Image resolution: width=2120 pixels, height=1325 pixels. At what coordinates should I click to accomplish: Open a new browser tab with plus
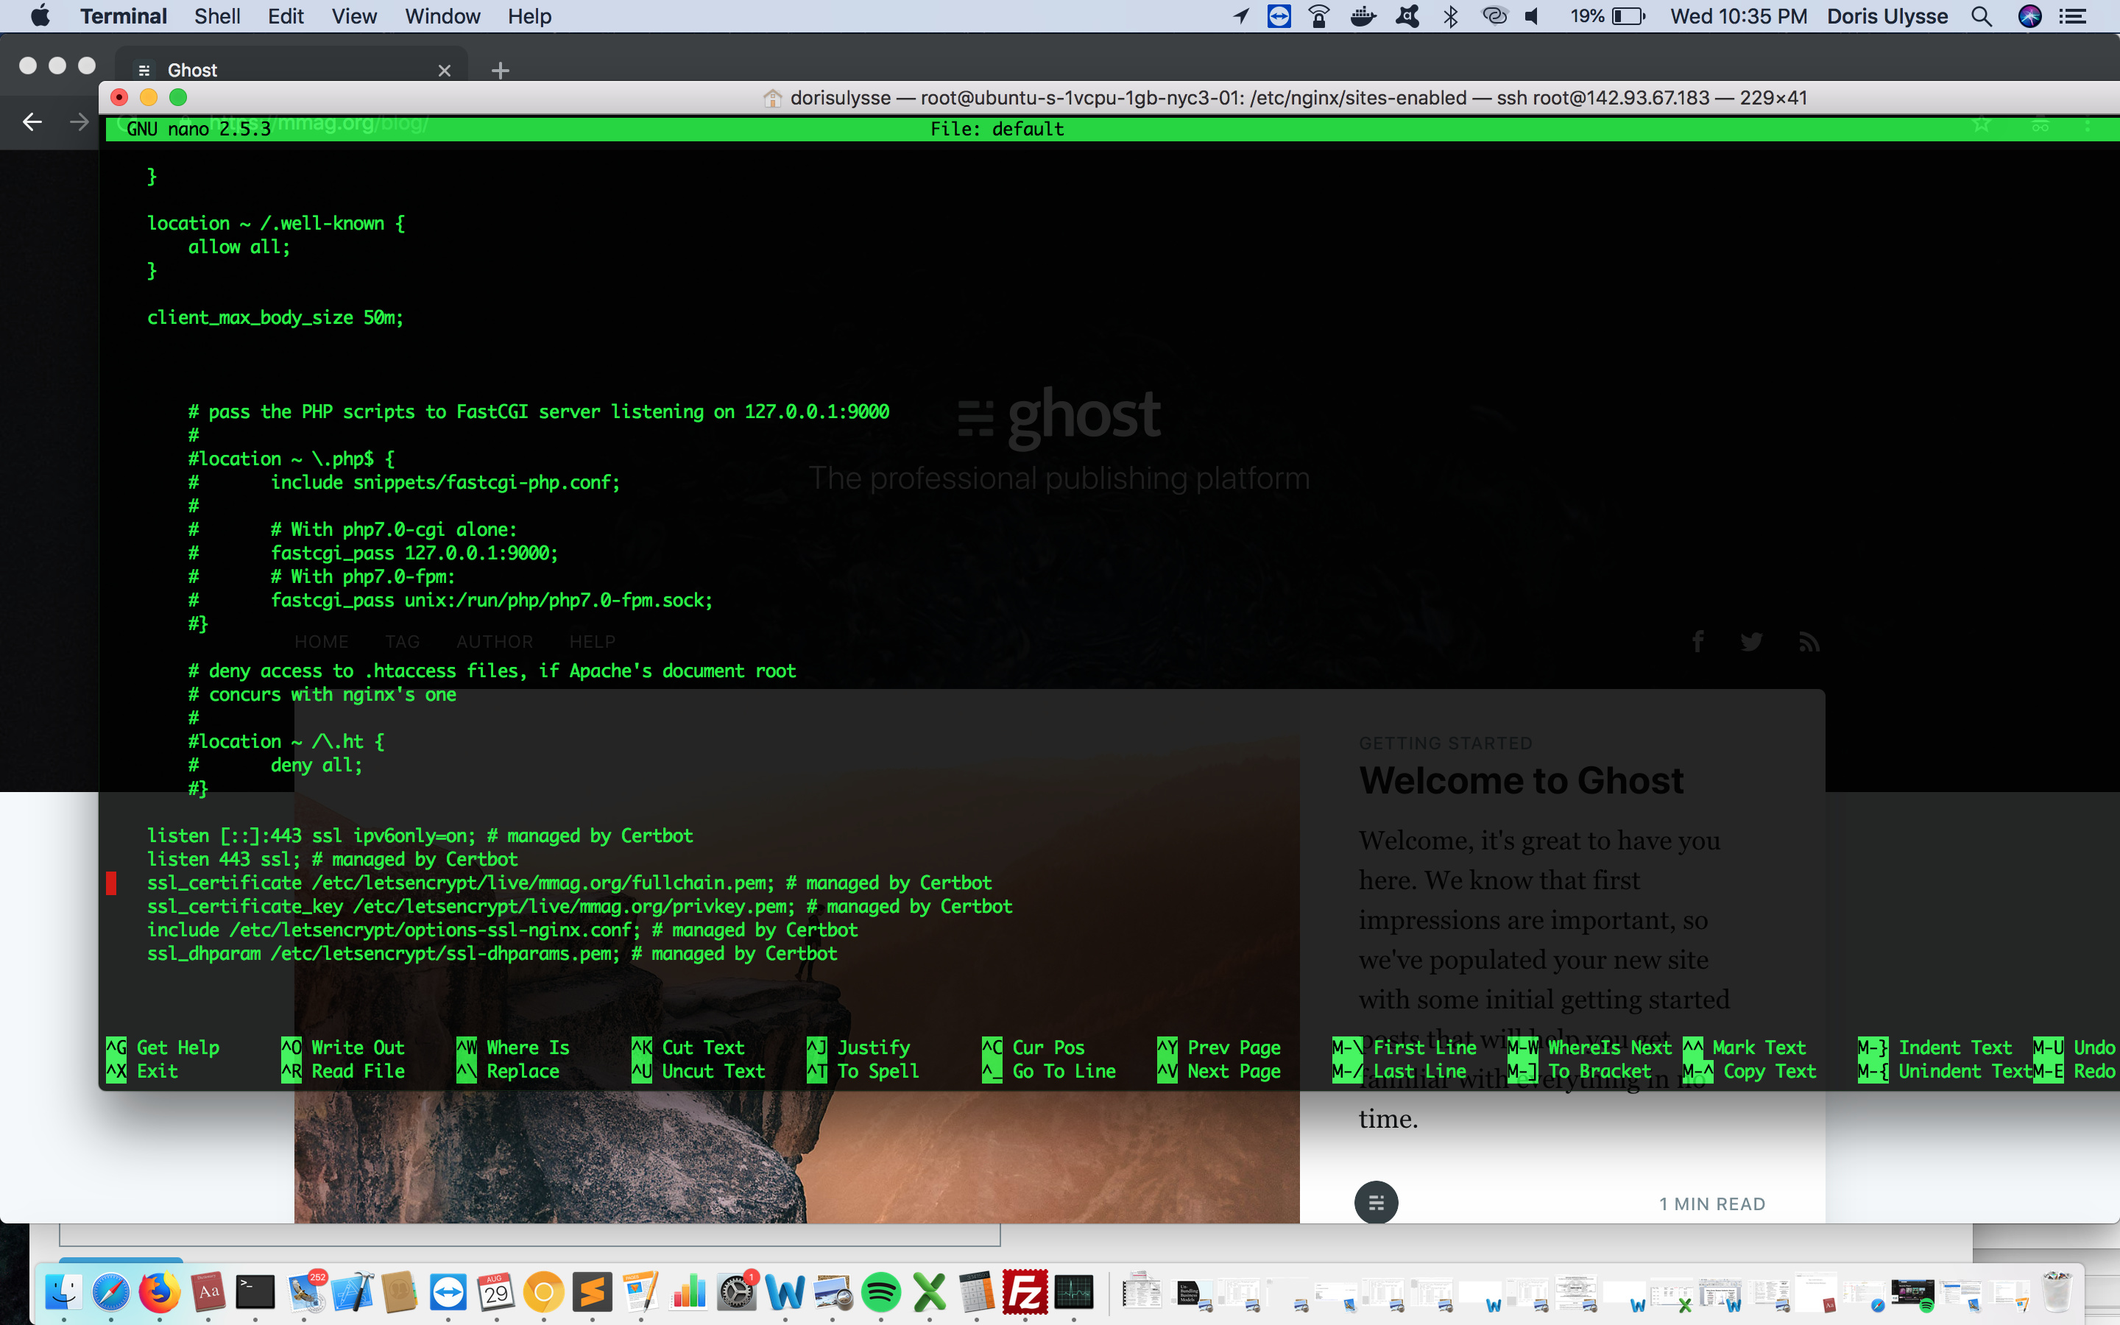point(501,70)
